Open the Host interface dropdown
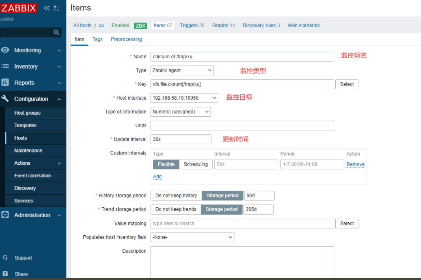Image resolution: width=421 pixels, height=280 pixels. point(184,98)
